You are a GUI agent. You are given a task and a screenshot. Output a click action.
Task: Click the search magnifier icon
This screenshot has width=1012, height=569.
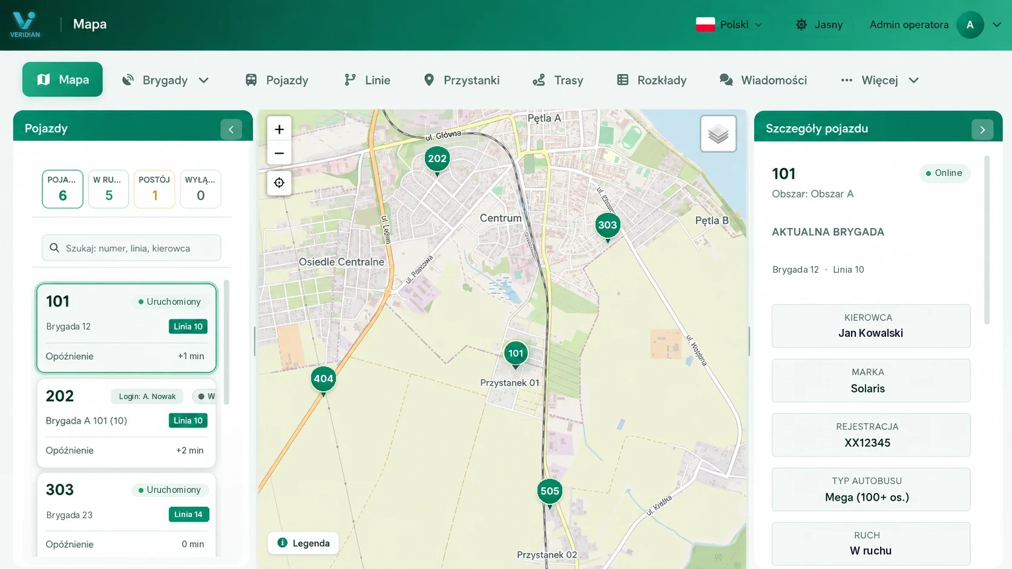click(x=54, y=248)
